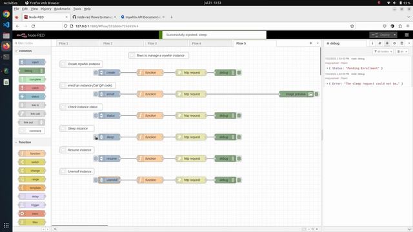Select the function node in the palette
The width and height of the screenshot is (413, 232).
[32, 153]
